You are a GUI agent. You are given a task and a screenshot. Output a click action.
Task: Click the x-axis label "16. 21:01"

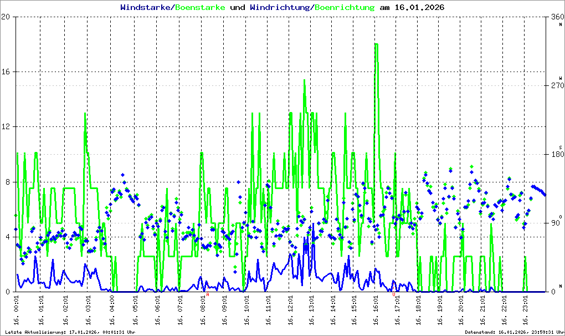482,310
